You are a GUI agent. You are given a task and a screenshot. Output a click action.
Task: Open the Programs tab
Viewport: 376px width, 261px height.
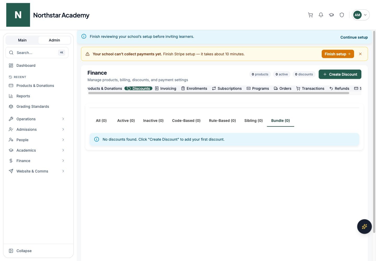point(258,88)
